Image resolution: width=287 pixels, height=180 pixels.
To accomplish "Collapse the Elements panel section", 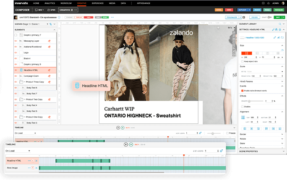I will 55,30.
